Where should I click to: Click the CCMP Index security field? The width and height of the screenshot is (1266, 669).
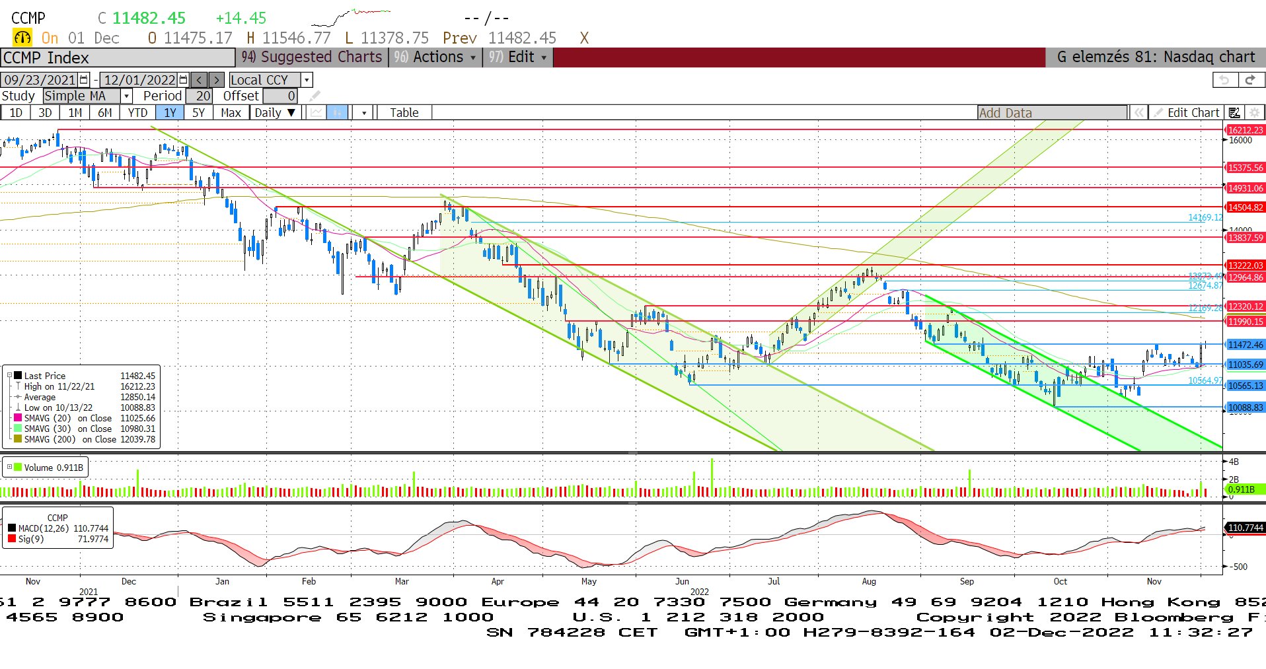(118, 57)
